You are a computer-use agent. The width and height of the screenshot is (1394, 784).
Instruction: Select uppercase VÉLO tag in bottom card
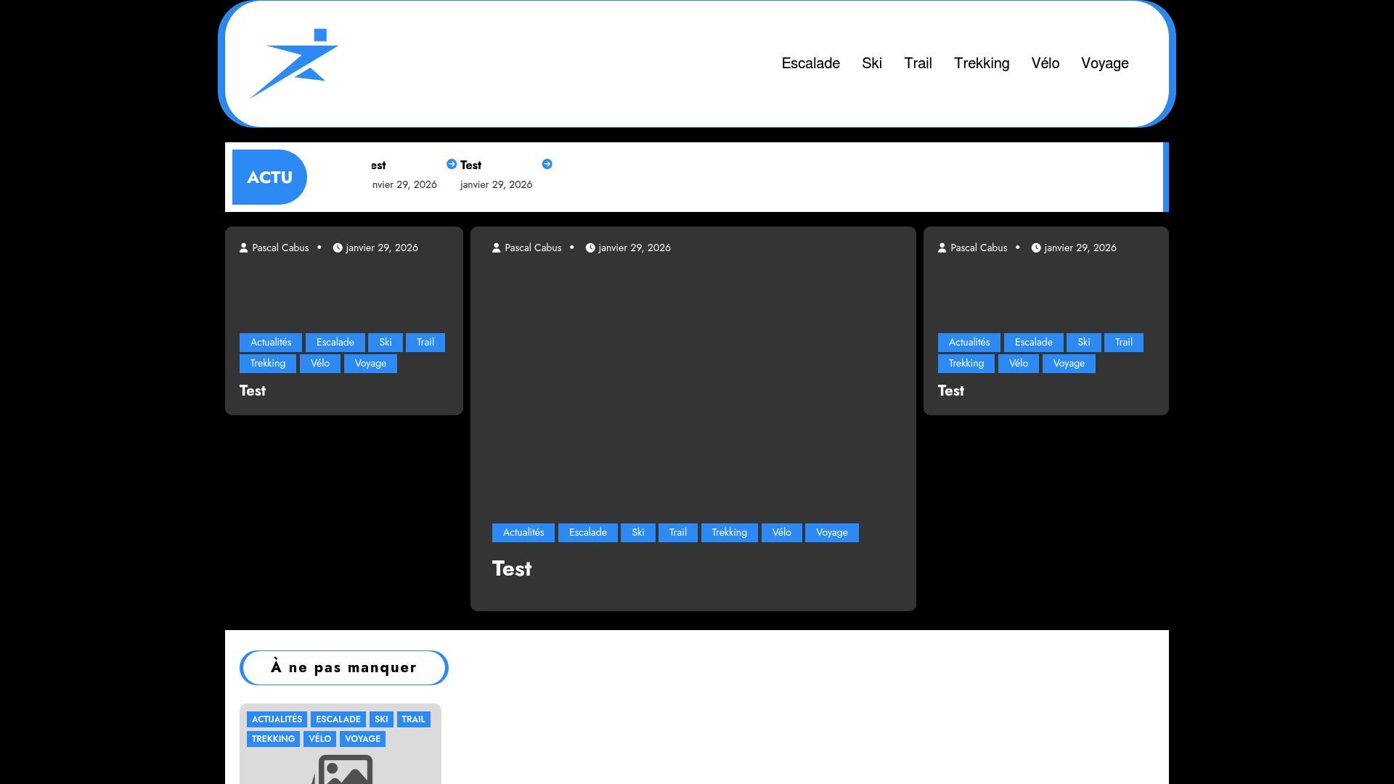[x=319, y=739]
